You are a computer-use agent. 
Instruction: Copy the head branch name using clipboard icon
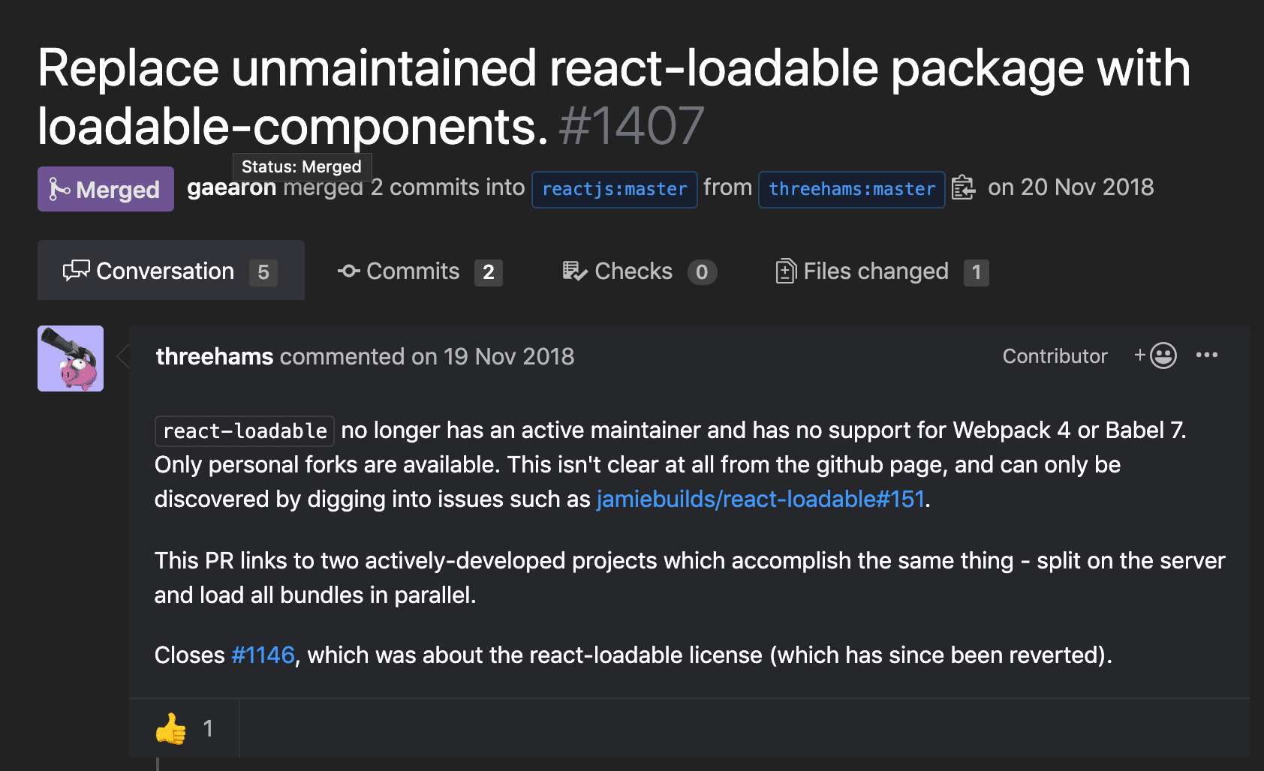tap(963, 188)
